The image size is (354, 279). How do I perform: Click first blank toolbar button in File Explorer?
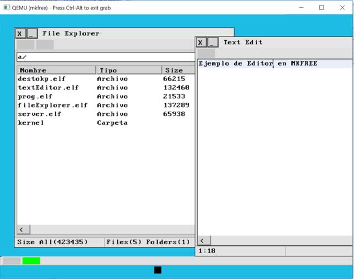pos(25,44)
